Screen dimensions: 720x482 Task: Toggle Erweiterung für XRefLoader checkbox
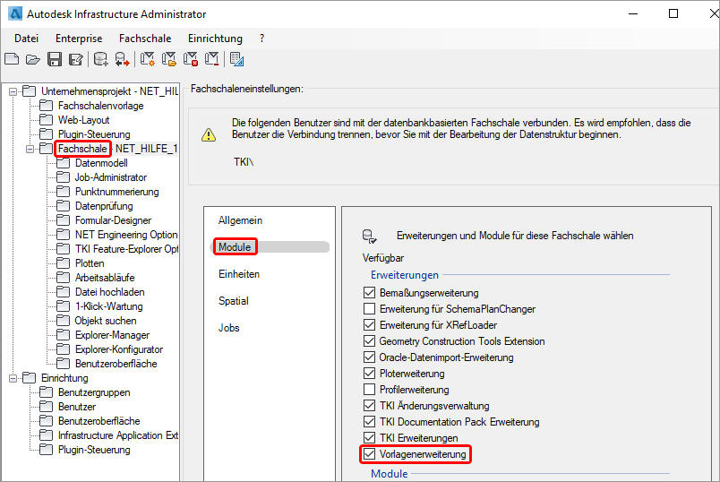click(369, 325)
